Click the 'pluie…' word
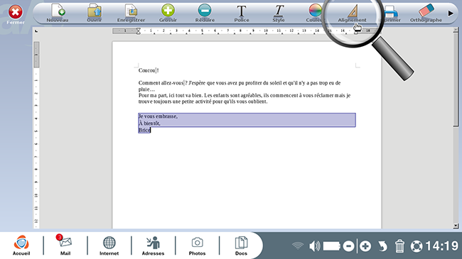This screenshot has height=259, width=462. (146, 89)
